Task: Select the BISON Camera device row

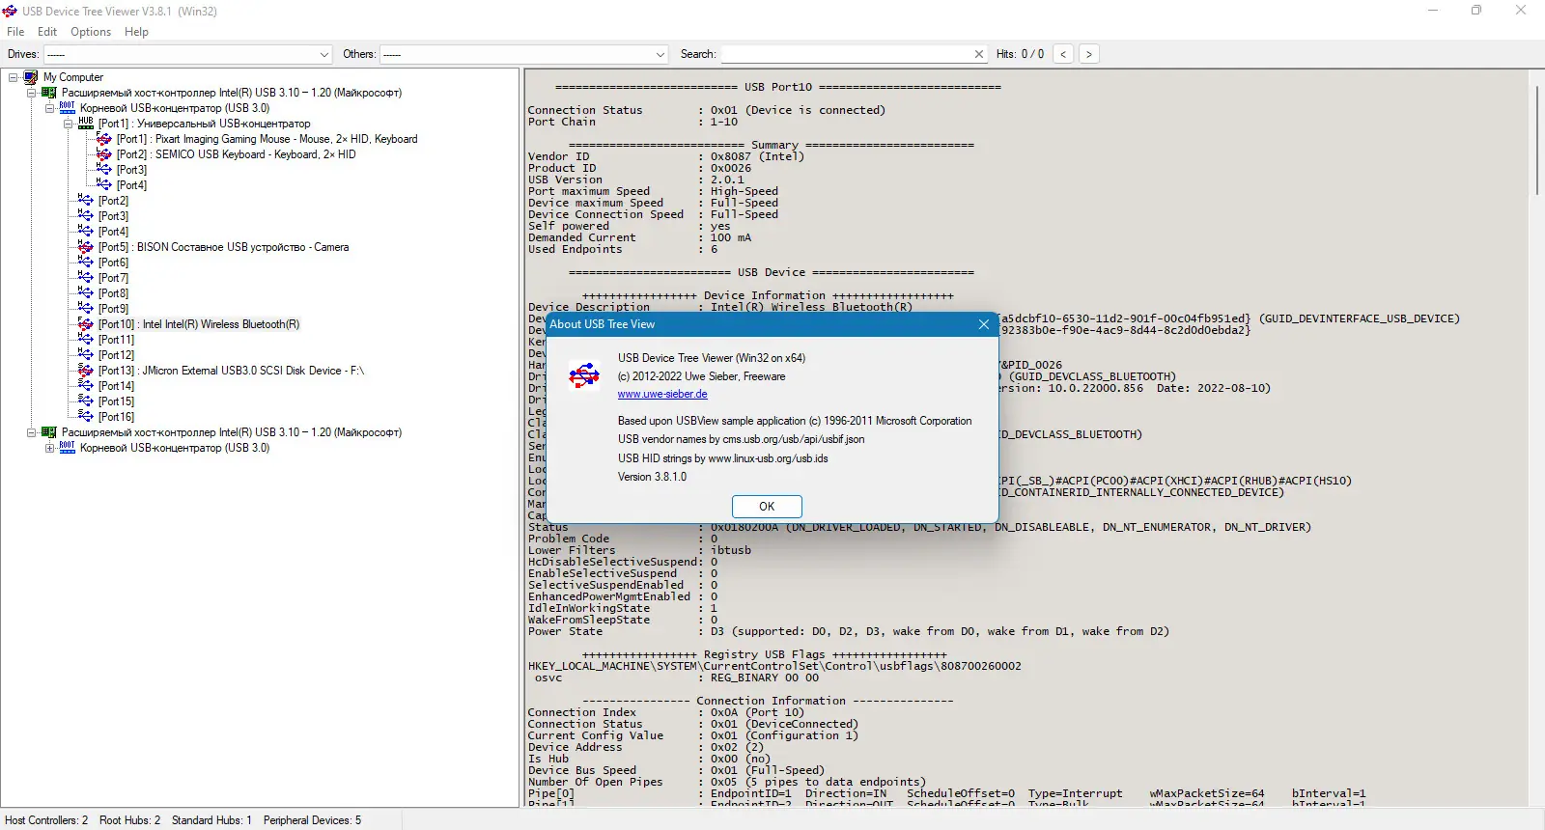Action: [224, 247]
